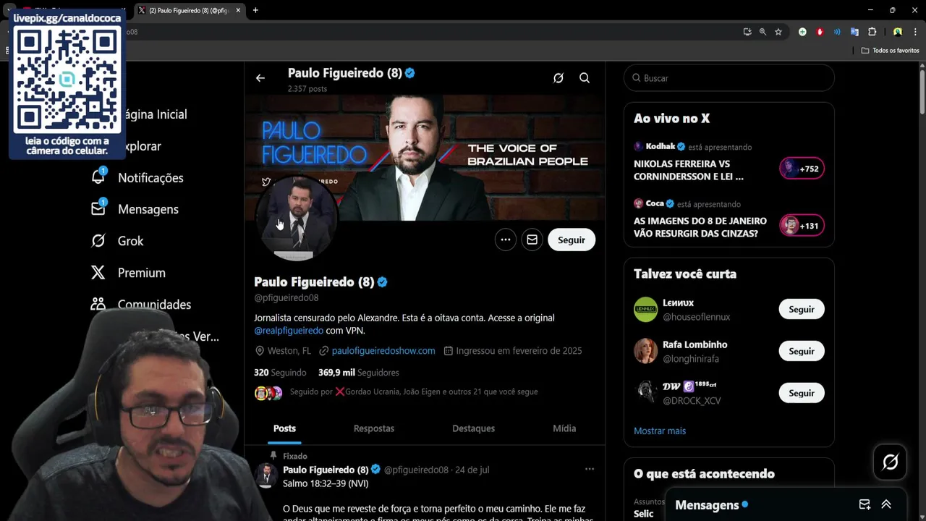
Task: Click the envelope message button on profile
Action: click(532, 240)
